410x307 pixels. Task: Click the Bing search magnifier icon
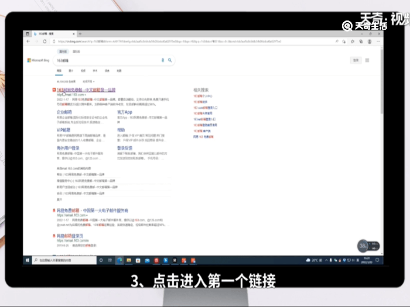[x=170, y=60]
